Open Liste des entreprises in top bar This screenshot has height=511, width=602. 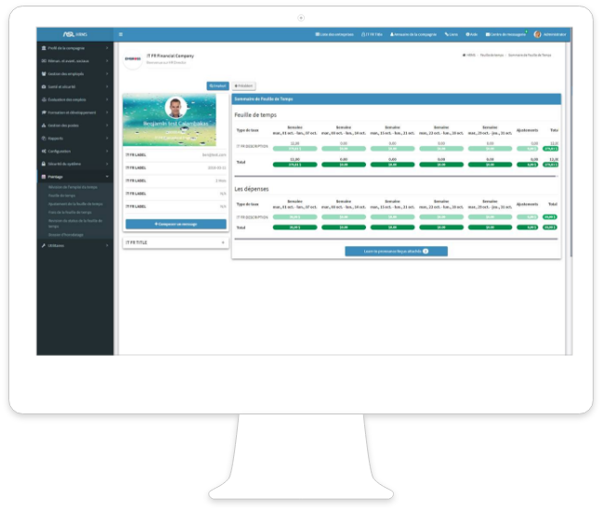point(335,34)
